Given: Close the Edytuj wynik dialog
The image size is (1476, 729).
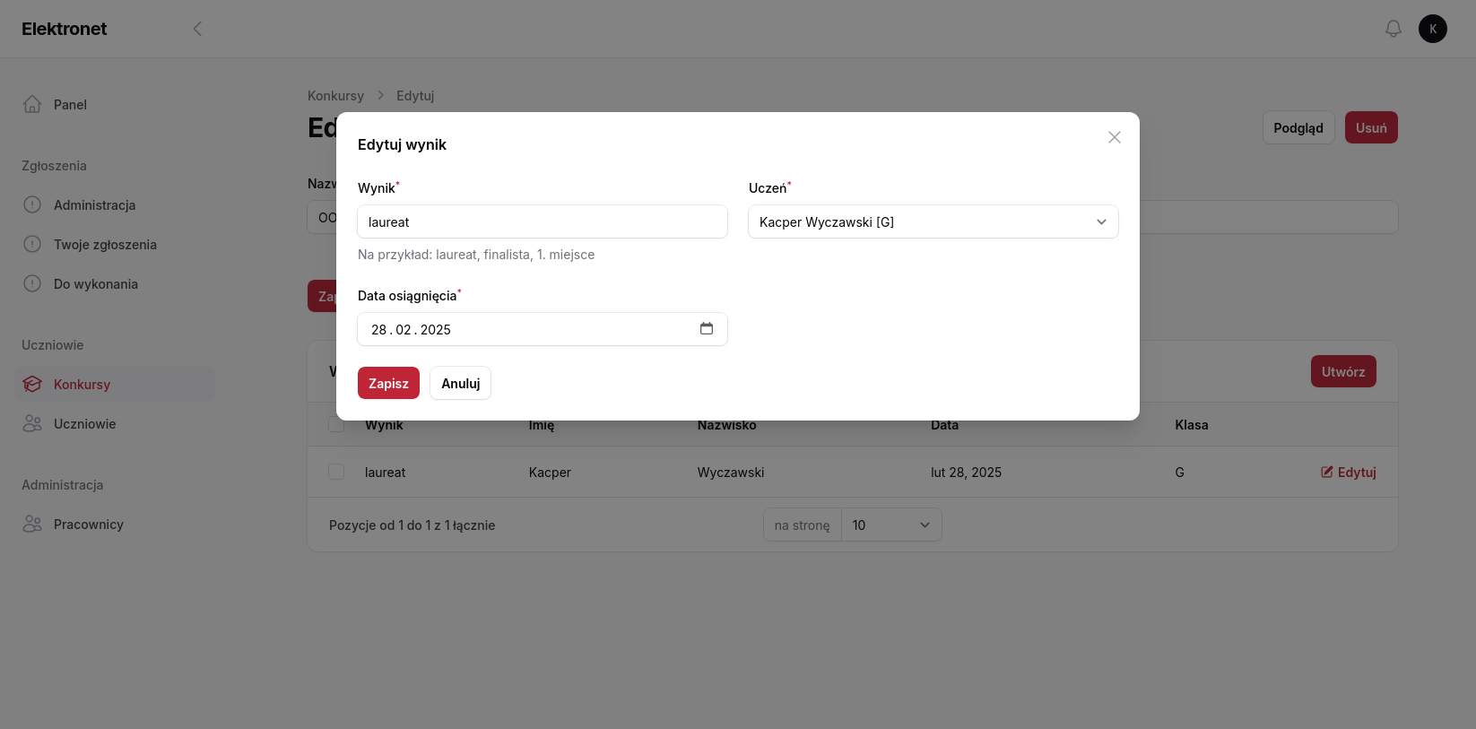Looking at the screenshot, I should tap(1114, 137).
